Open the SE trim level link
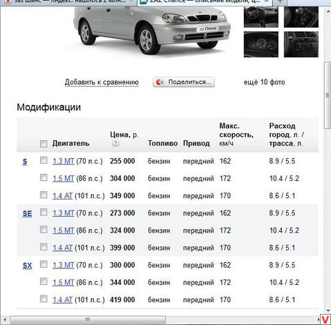This screenshot has width=331, height=325. [x=27, y=214]
